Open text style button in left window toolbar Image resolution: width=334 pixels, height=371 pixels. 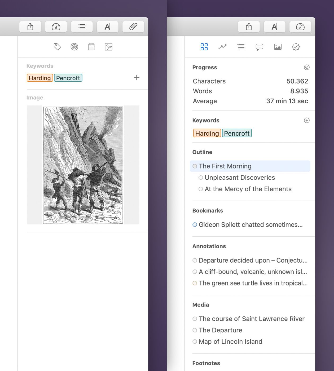[107, 27]
